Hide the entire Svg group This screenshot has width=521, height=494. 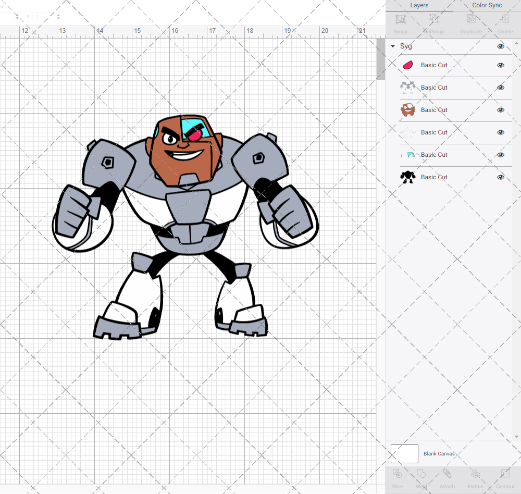pyautogui.click(x=500, y=46)
